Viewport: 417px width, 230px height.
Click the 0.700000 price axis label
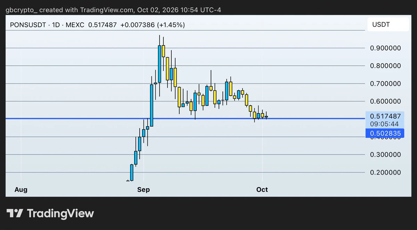(385, 83)
